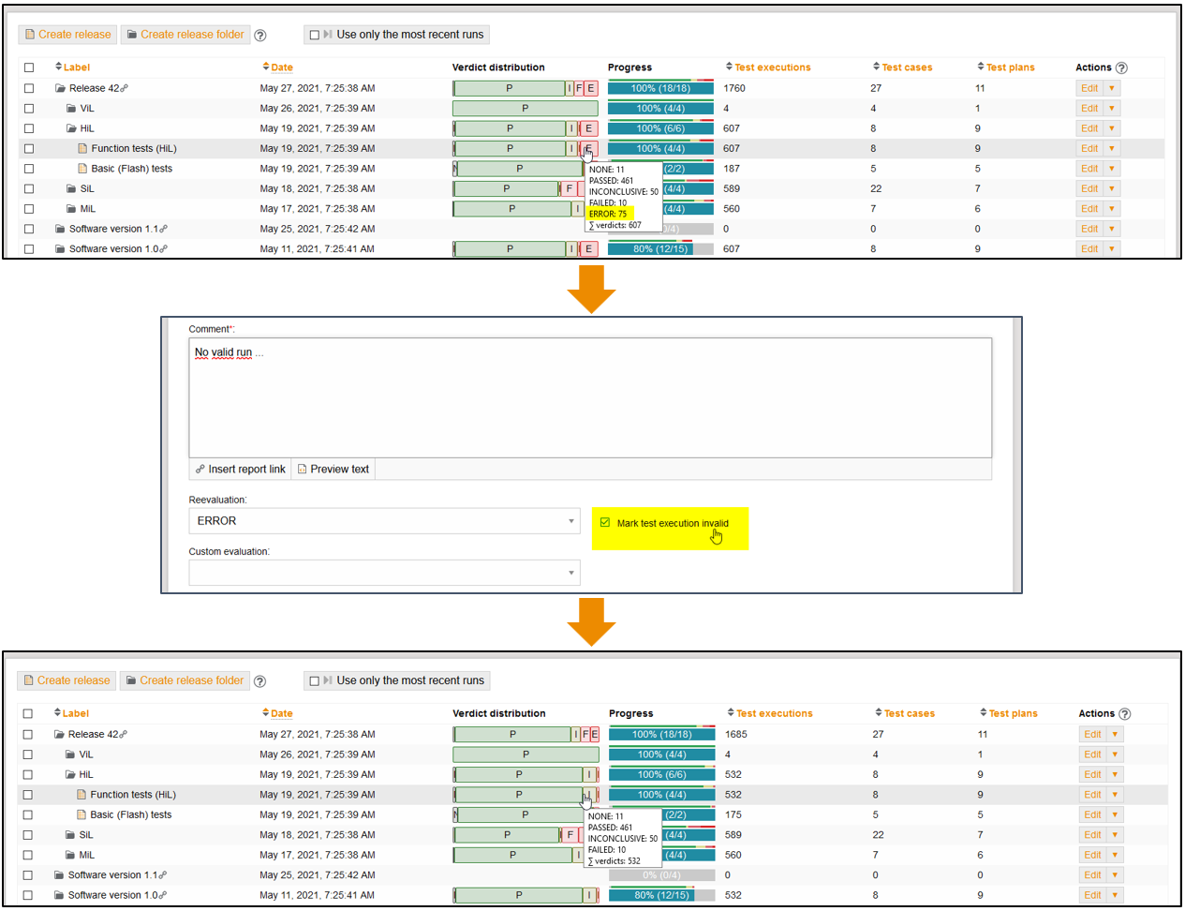Click the Create release folder button in bottom panel

[x=185, y=680]
